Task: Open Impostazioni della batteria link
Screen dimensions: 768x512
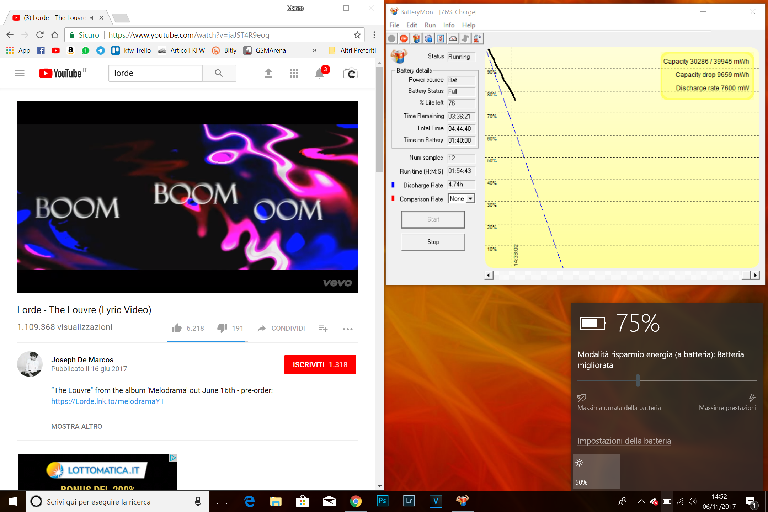Action: 624,441
